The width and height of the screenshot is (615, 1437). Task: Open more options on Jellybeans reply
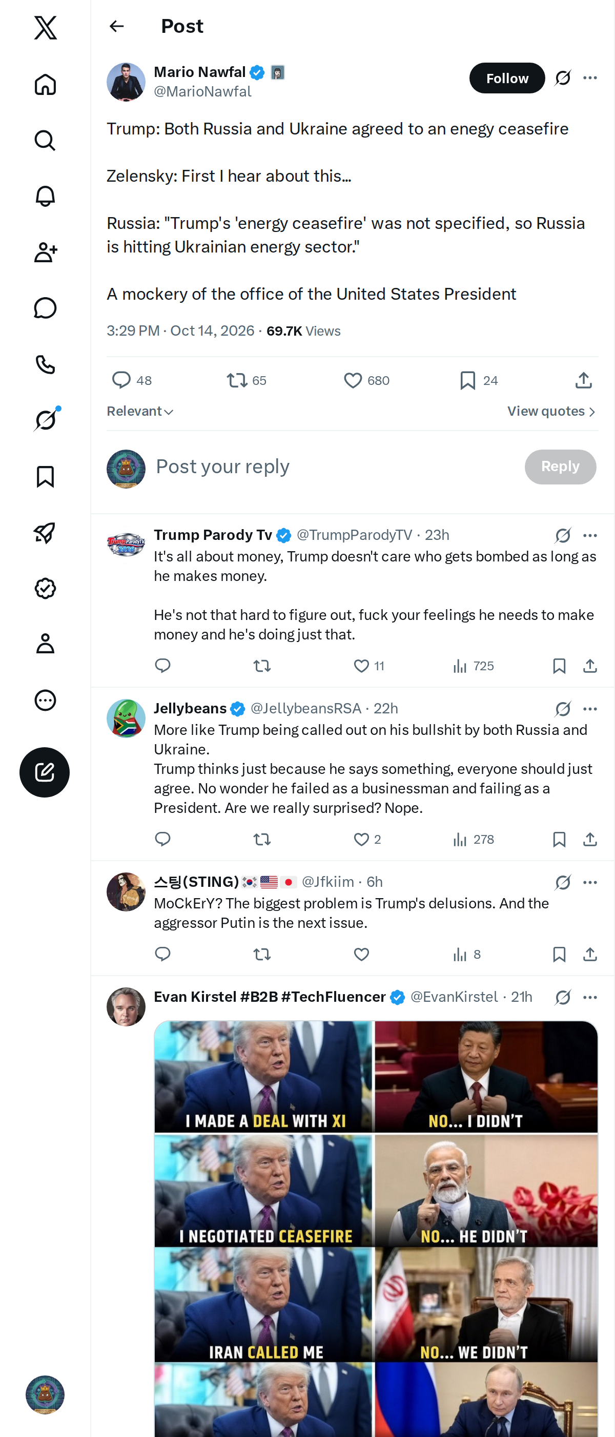[590, 708]
